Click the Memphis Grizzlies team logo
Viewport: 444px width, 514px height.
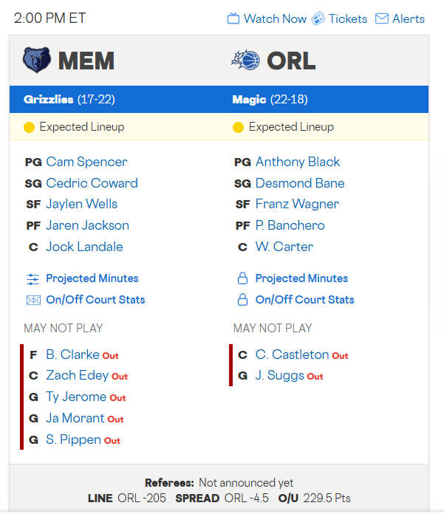point(36,61)
